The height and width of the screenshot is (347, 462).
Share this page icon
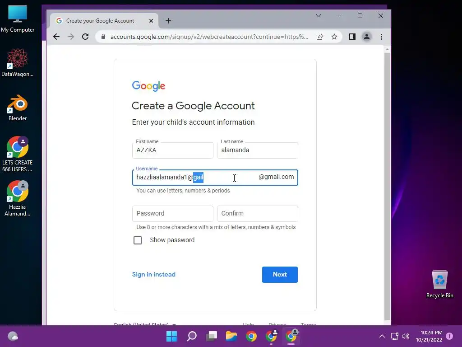[320, 37]
